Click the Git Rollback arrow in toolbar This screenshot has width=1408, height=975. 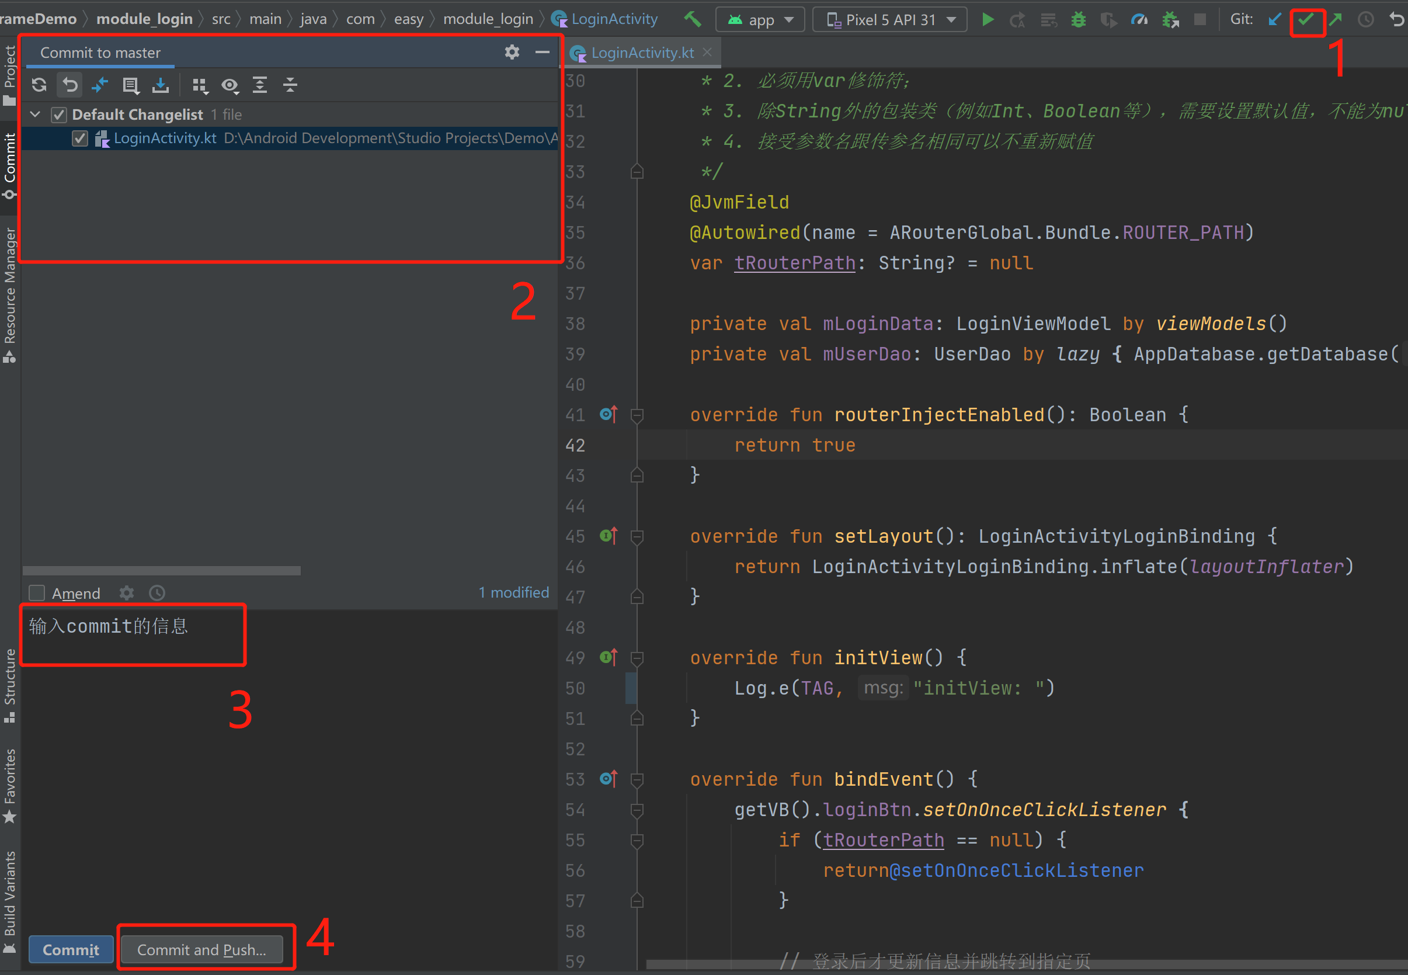point(1396,19)
